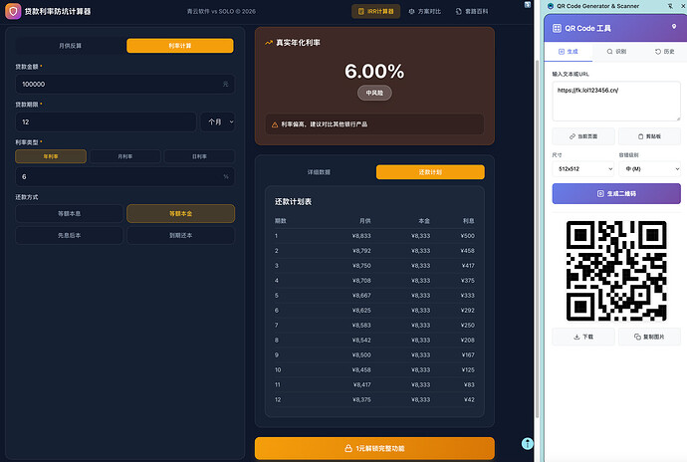687x462 pixels.
Task: Click the copy icon in 复制图片
Action: click(637, 338)
